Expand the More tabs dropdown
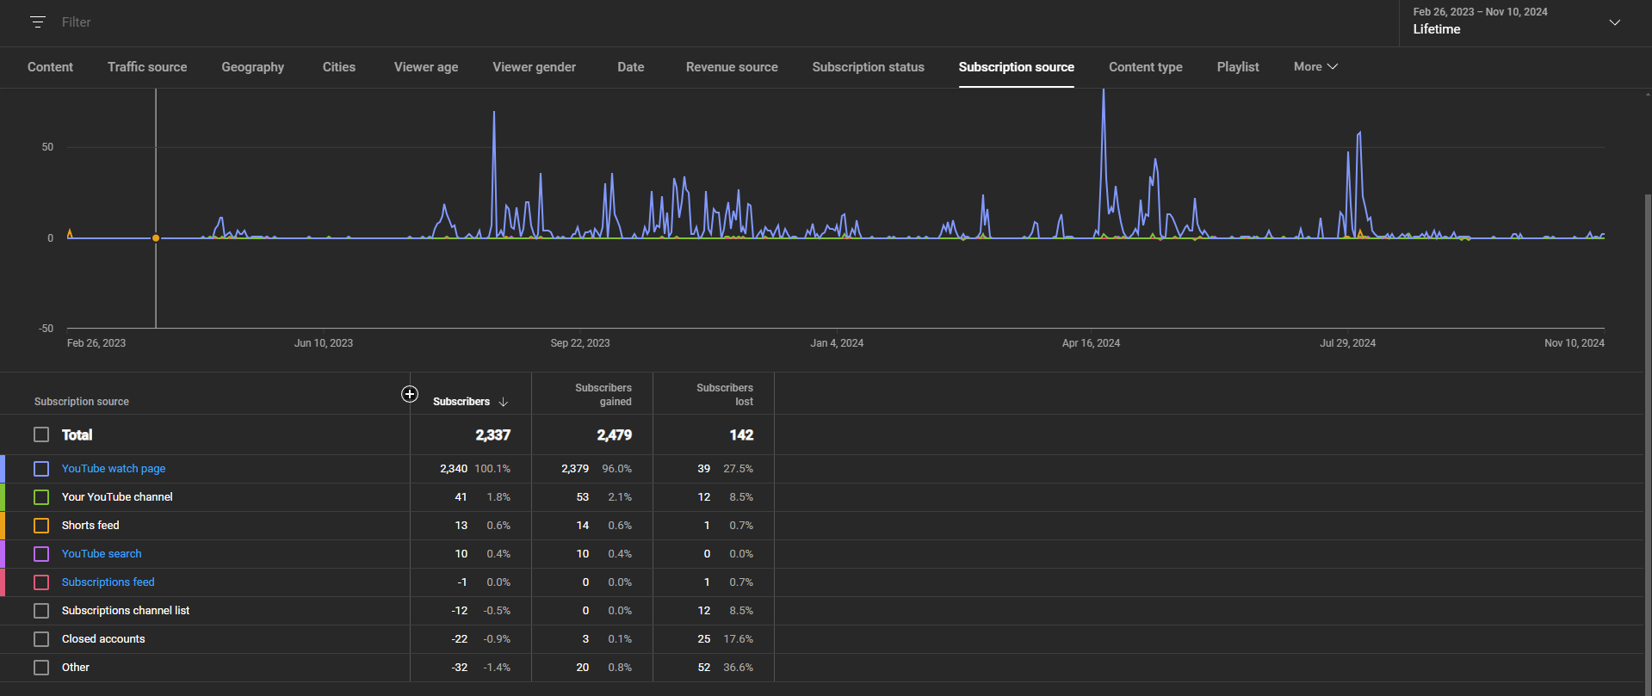This screenshot has height=696, width=1652. point(1315,67)
